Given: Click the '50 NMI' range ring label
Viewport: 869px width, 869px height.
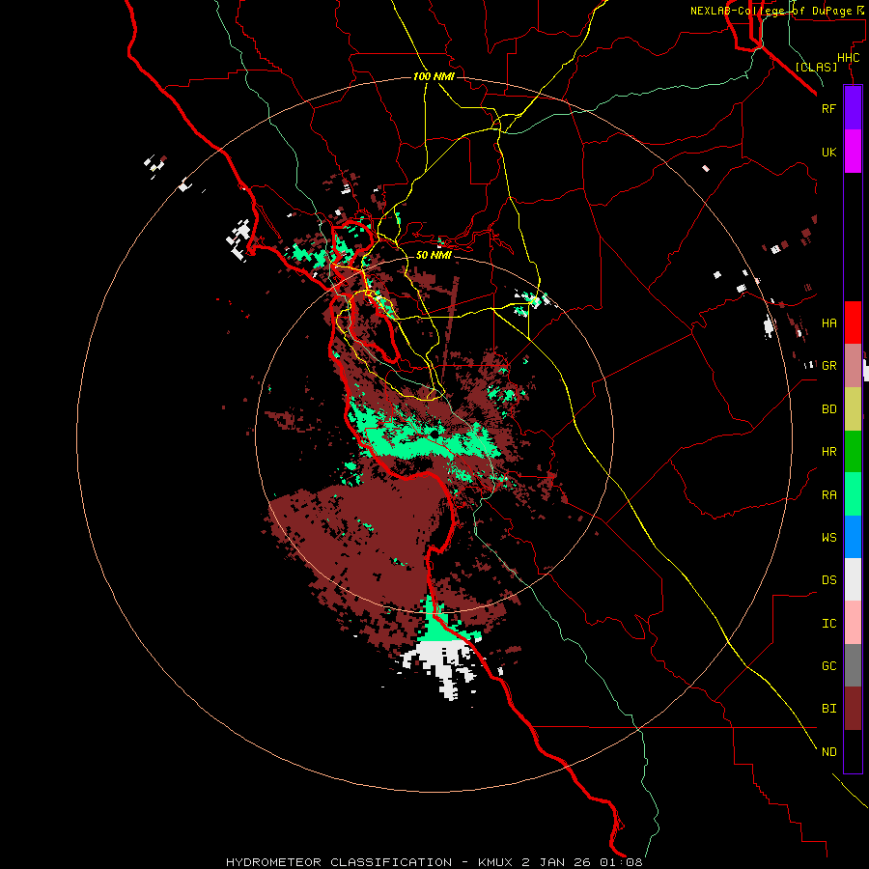Looking at the screenshot, I should pyautogui.click(x=434, y=255).
